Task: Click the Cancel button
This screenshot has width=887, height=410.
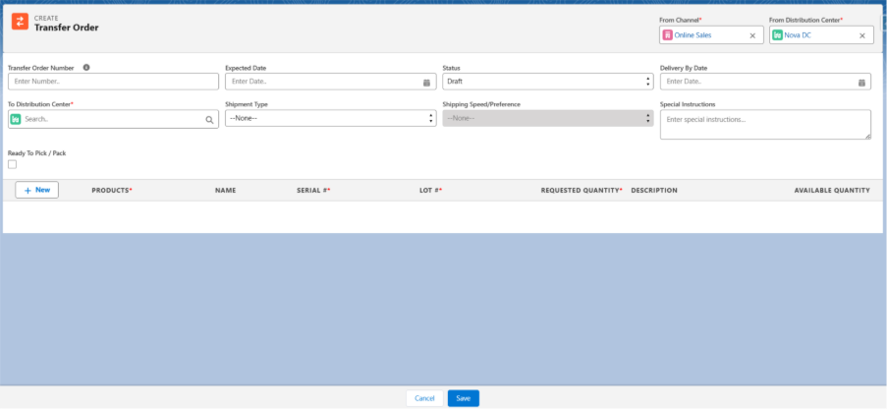Action: click(x=424, y=398)
